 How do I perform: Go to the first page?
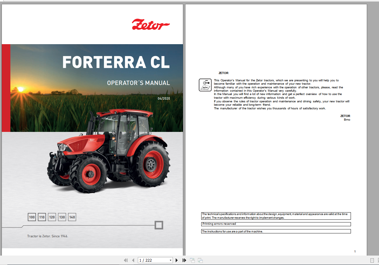click(125, 260)
